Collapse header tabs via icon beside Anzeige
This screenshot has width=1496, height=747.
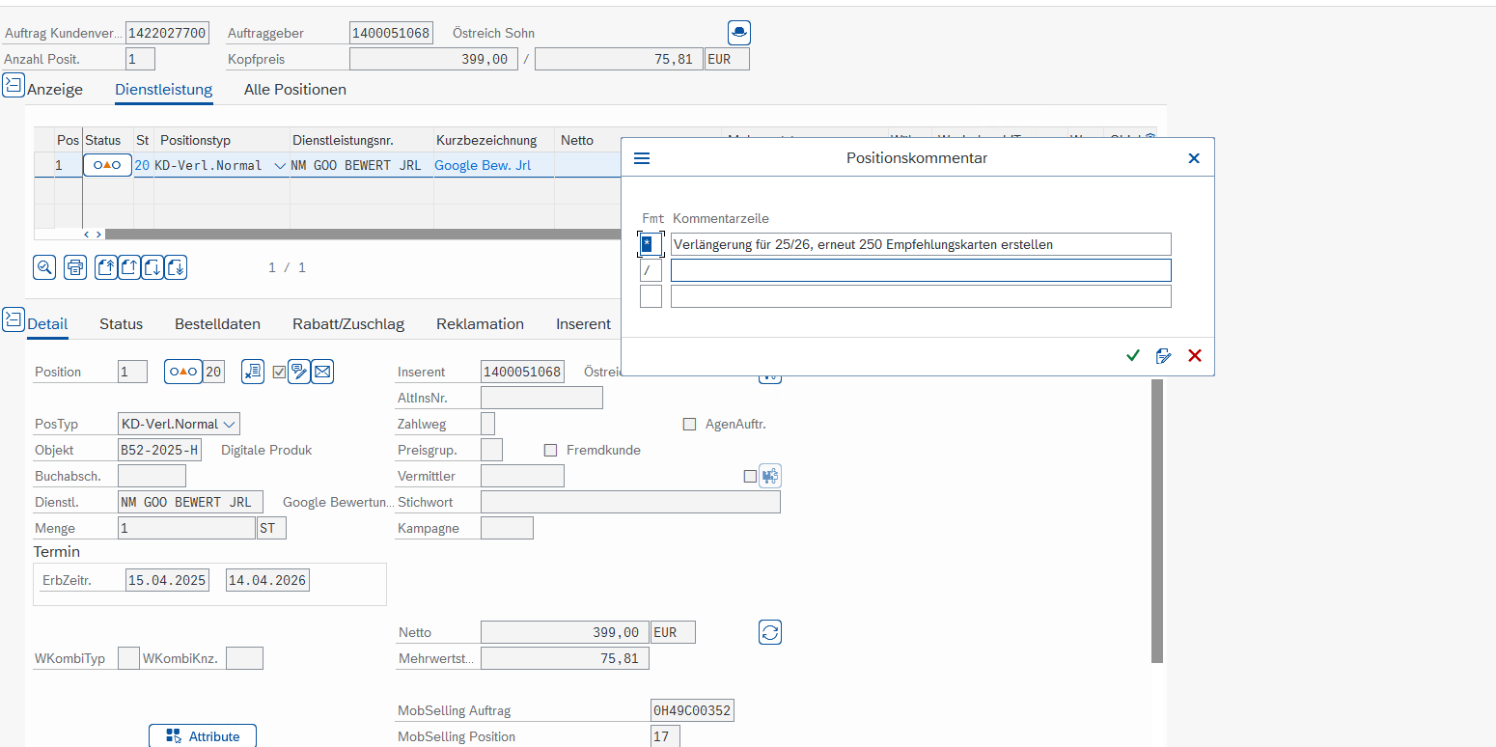14,85
